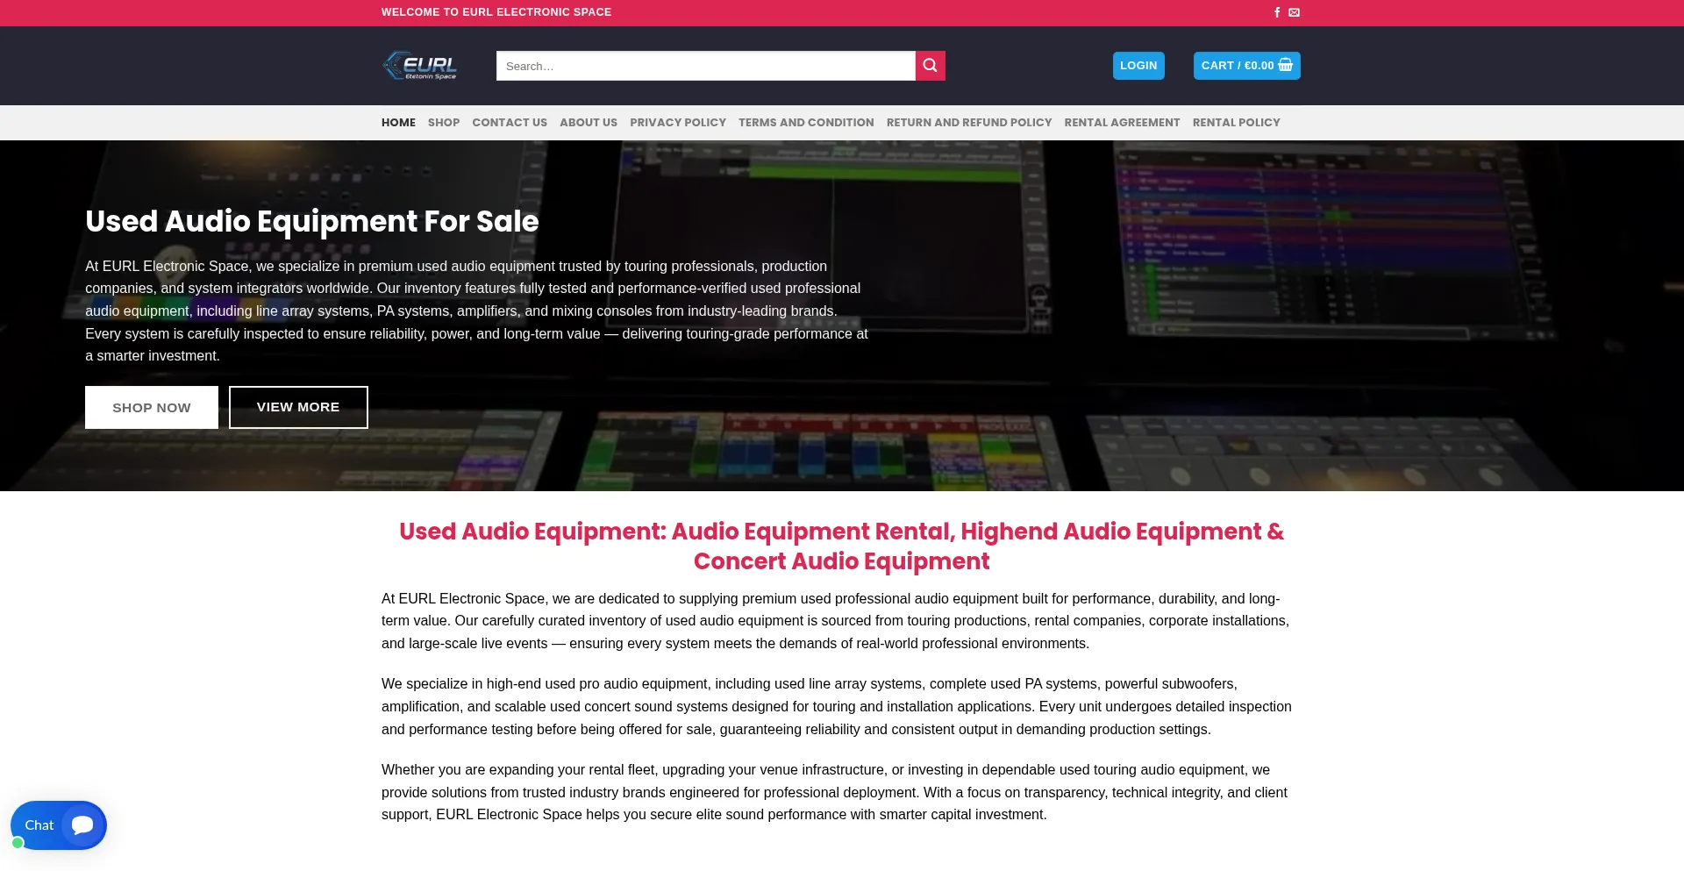
Task: Open the Chat widget bubble
Action: pyautogui.click(x=59, y=825)
